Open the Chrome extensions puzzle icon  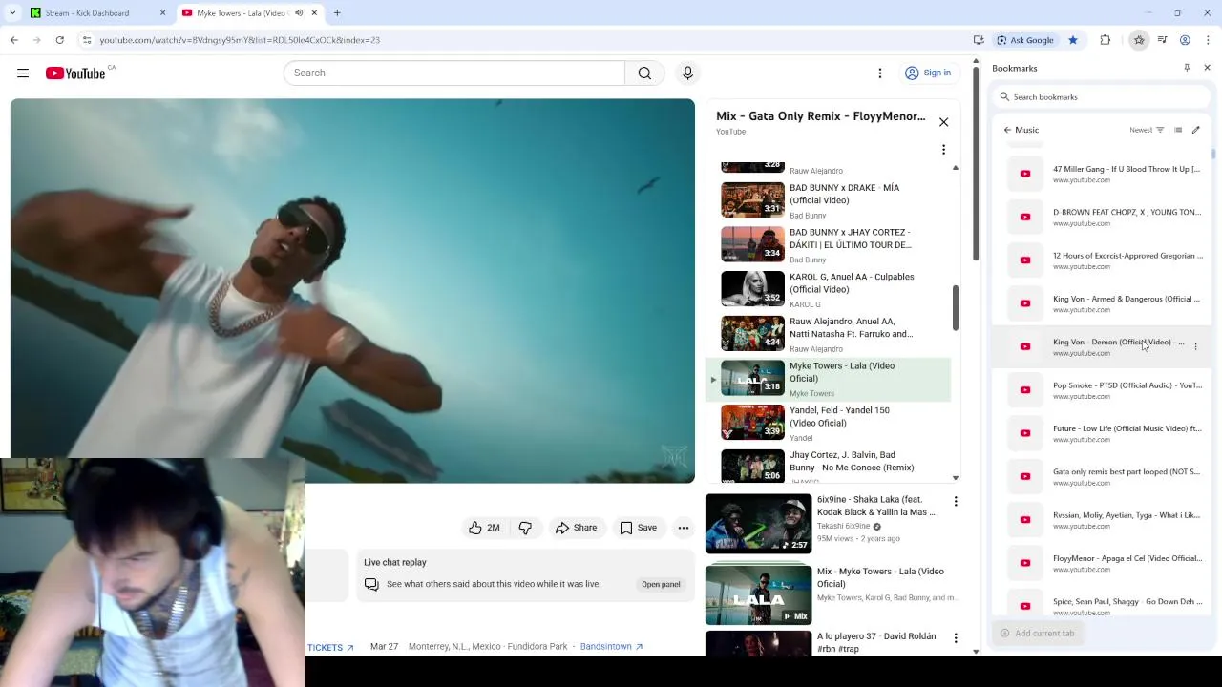1106,40
